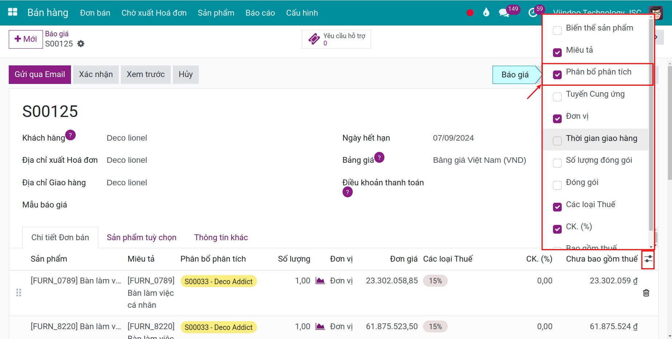Screen dimensions: 672x339
Task: Uncheck the Đơn vị column option
Action: (x=557, y=118)
